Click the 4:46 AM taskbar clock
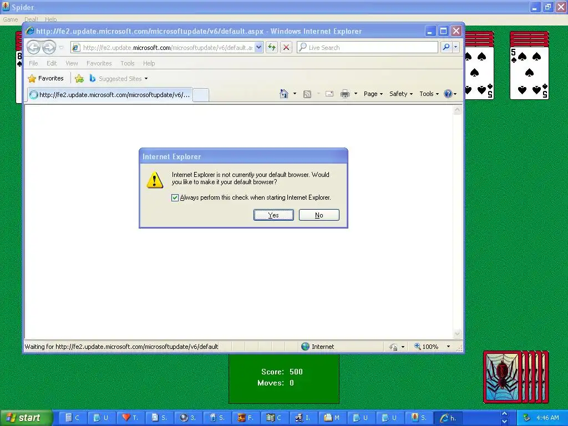 [x=547, y=418]
